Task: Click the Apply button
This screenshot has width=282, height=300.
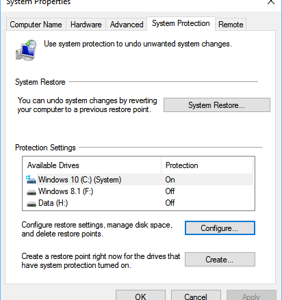Action: coord(251,295)
